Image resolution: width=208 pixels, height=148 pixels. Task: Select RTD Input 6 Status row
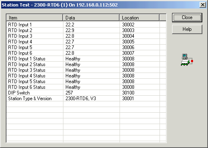click(x=86, y=87)
